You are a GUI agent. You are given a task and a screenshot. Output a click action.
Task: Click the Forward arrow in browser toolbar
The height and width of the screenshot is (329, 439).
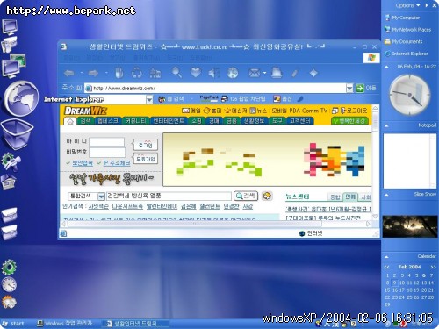(93, 73)
